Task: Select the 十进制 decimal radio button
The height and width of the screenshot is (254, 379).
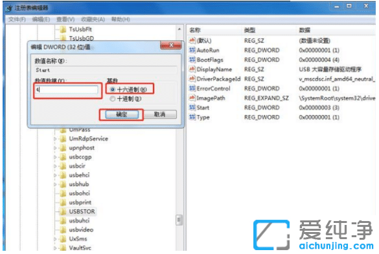Action: [112, 99]
